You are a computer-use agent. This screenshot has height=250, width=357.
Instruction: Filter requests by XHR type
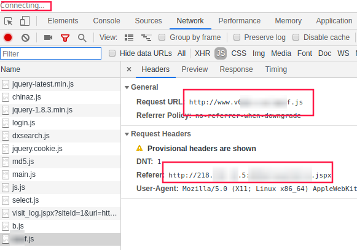point(202,53)
